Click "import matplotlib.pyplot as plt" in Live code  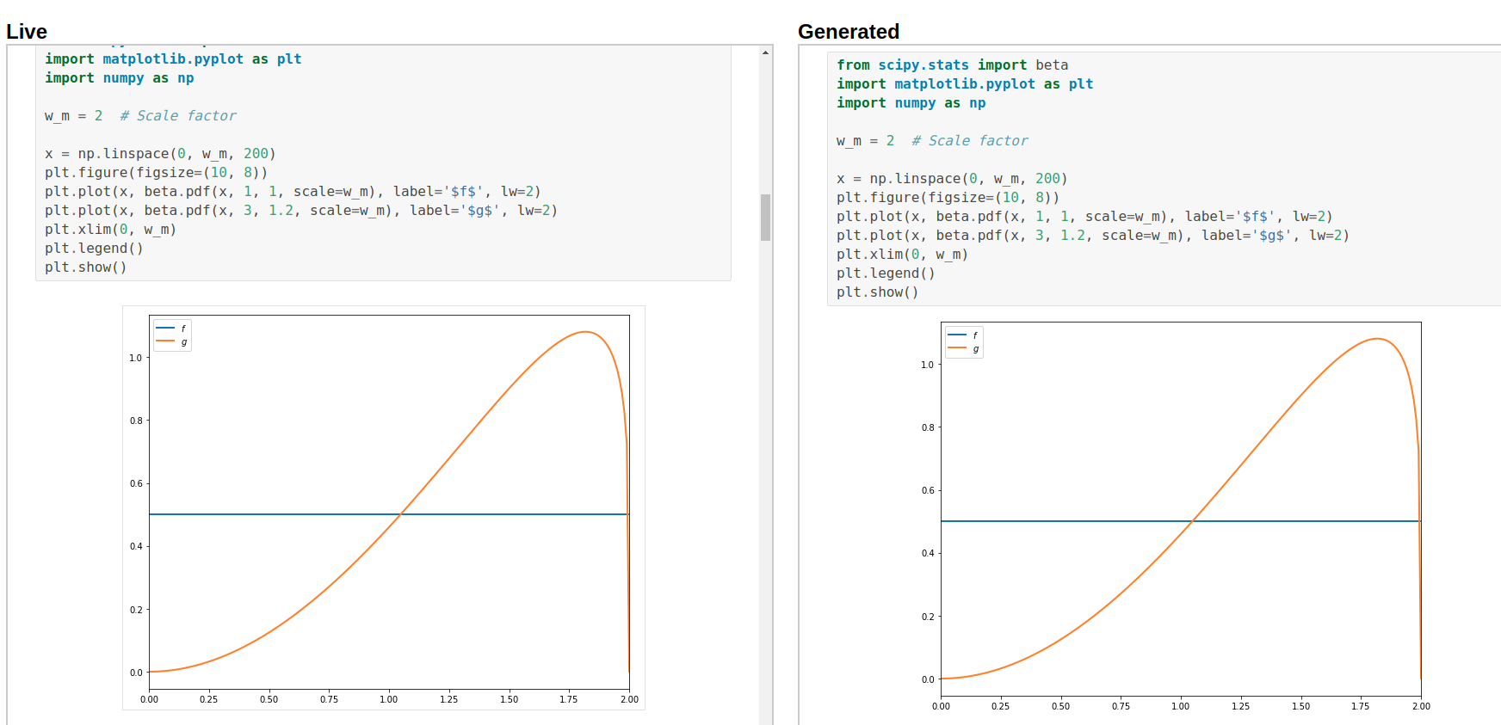click(x=173, y=59)
